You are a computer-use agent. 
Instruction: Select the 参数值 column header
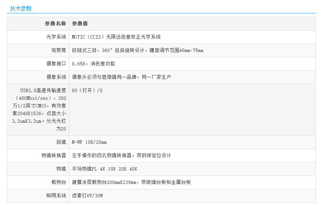click(80, 24)
